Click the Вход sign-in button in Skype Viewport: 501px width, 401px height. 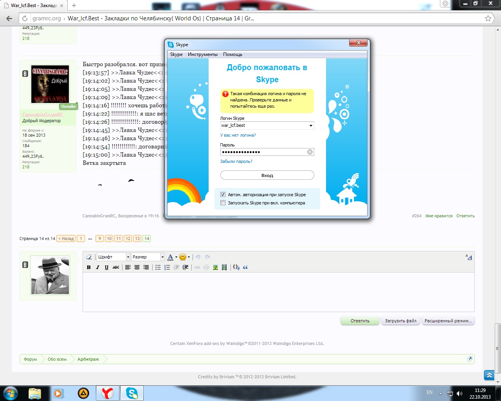click(x=267, y=175)
